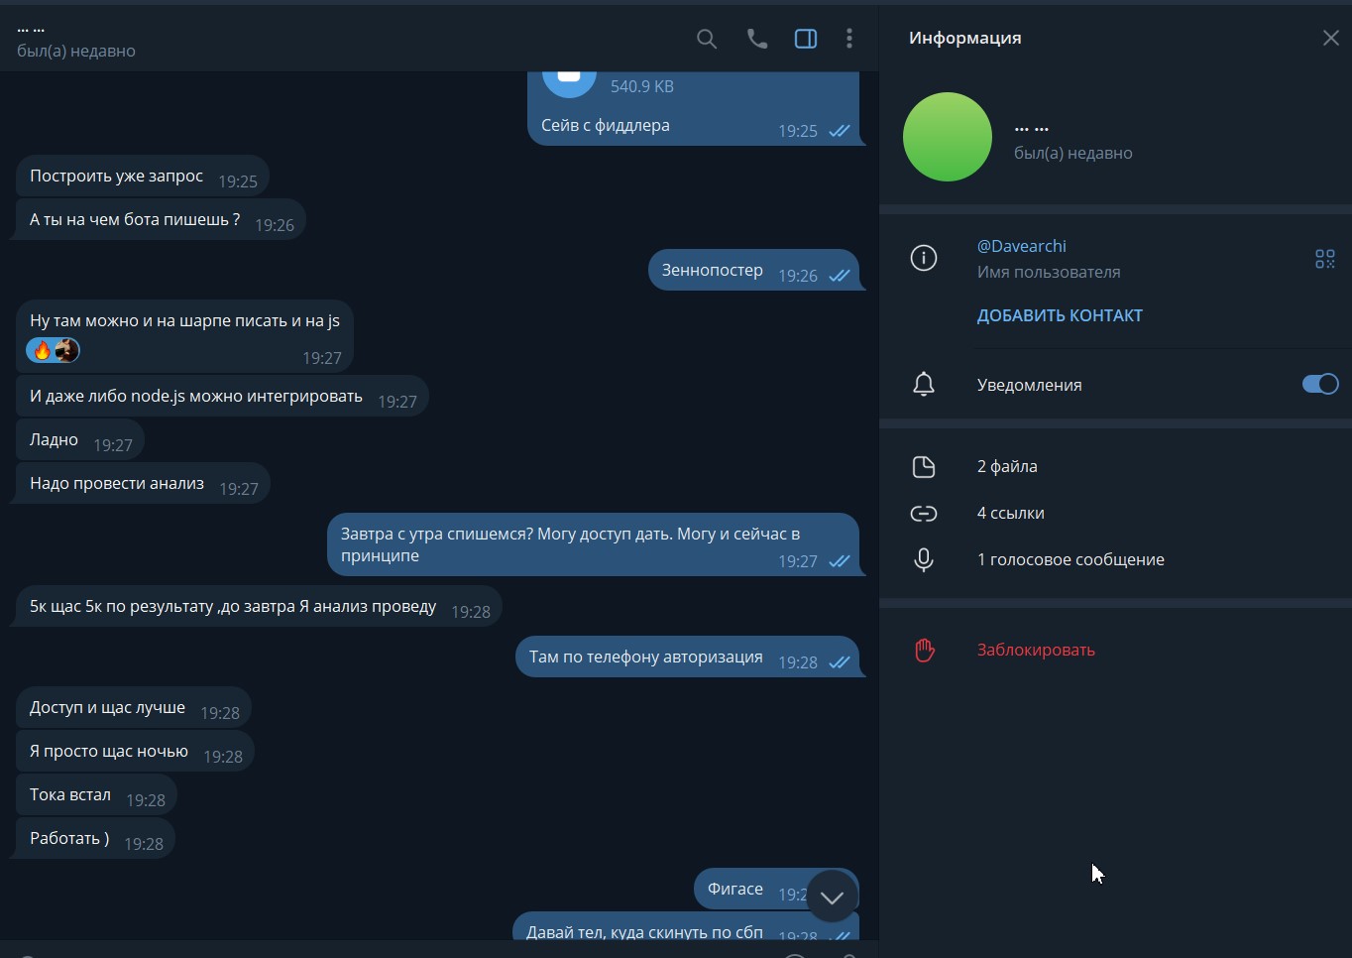Screen dimensions: 1352x958
Task: Toggle the info side panel icon
Action: pos(806,39)
